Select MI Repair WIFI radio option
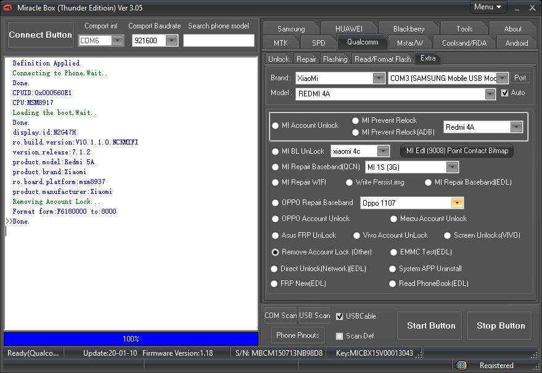 click(x=275, y=182)
